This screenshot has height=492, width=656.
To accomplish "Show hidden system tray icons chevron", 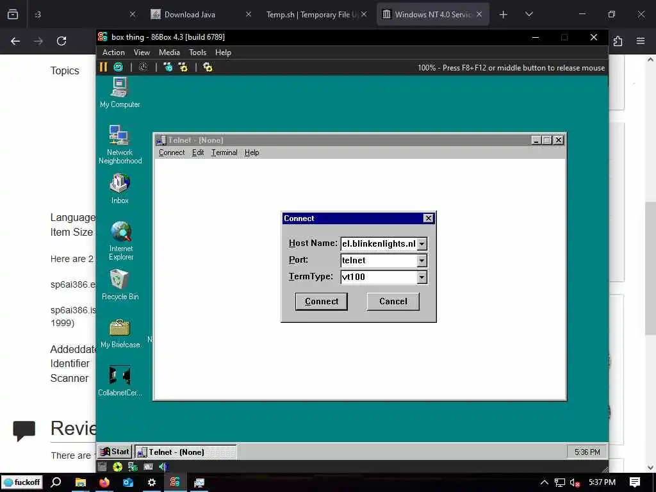I will click(x=545, y=482).
